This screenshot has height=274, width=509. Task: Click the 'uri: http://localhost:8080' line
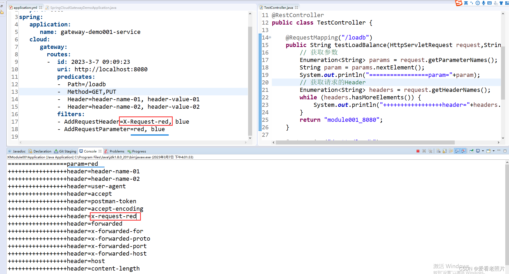[102, 69]
